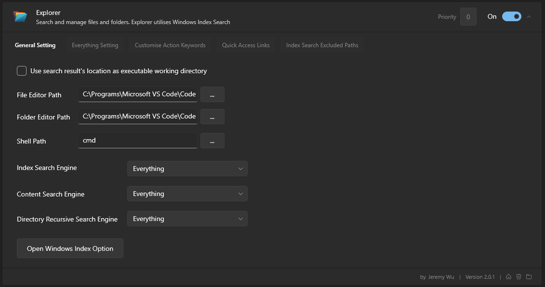Open the Customise Action Keywords tab
The image size is (545, 287).
coord(170,45)
